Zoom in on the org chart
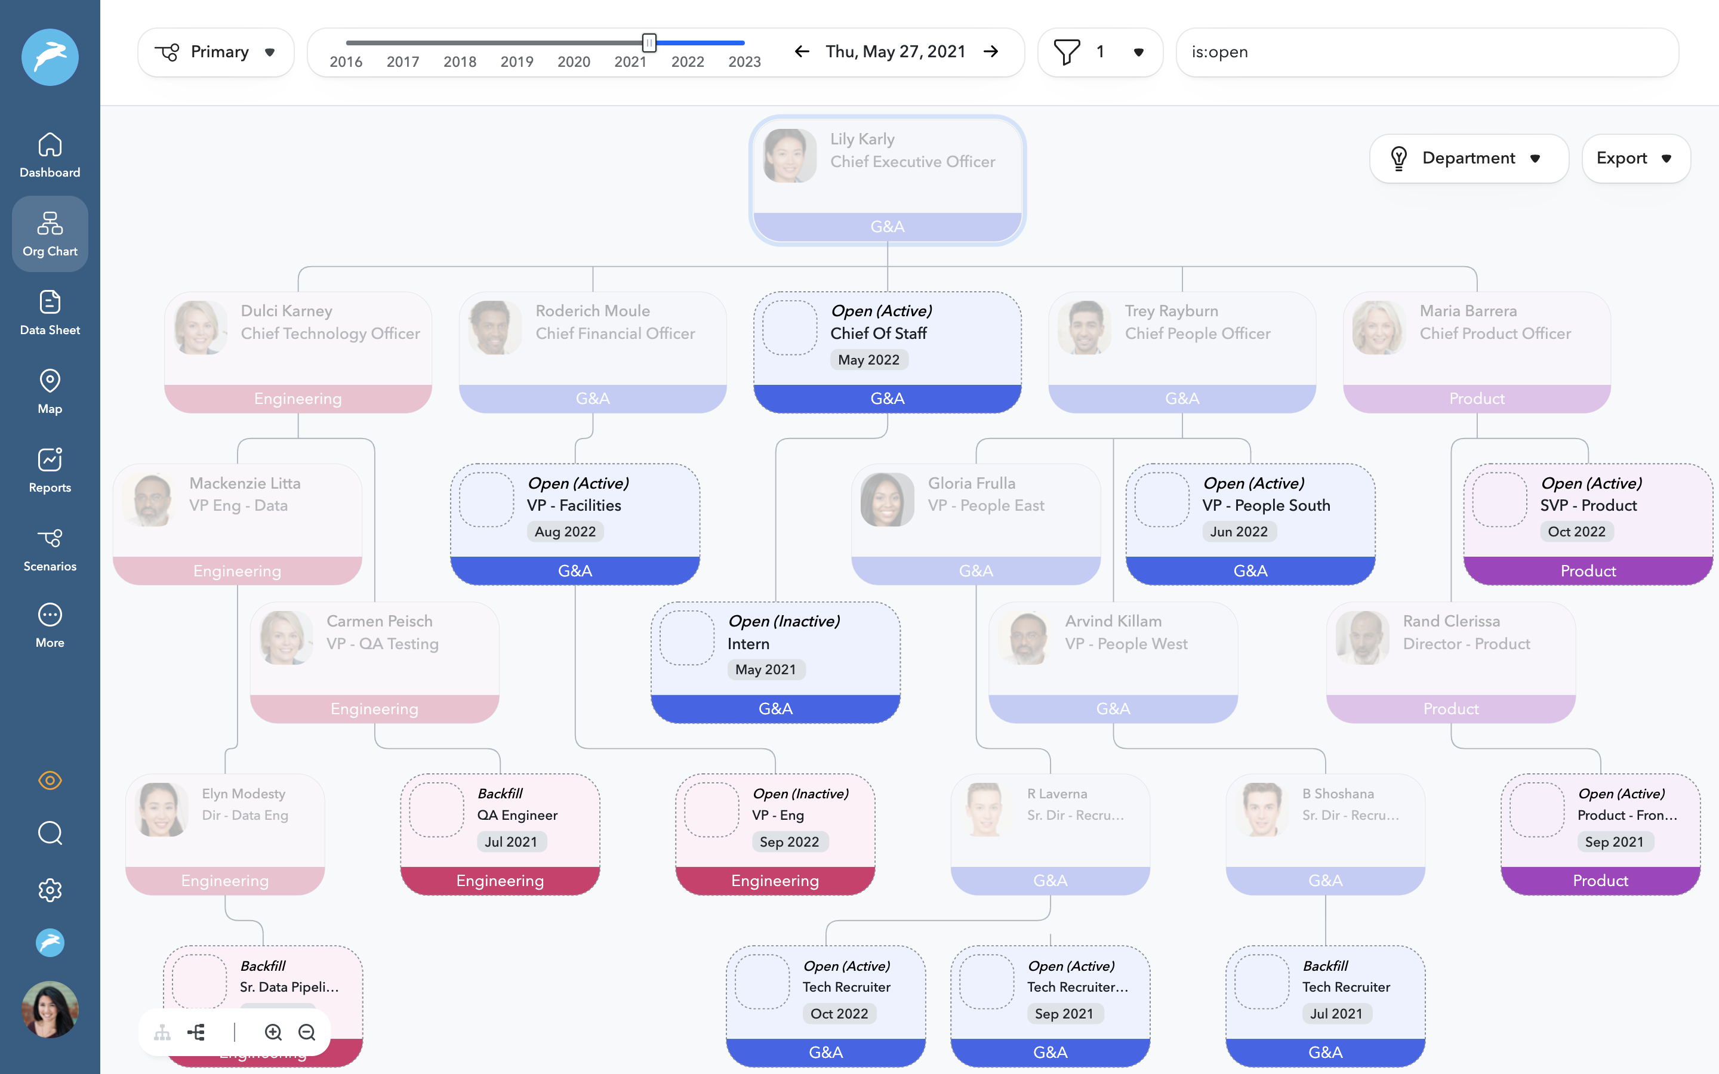Image resolution: width=1719 pixels, height=1074 pixels. click(x=273, y=1032)
